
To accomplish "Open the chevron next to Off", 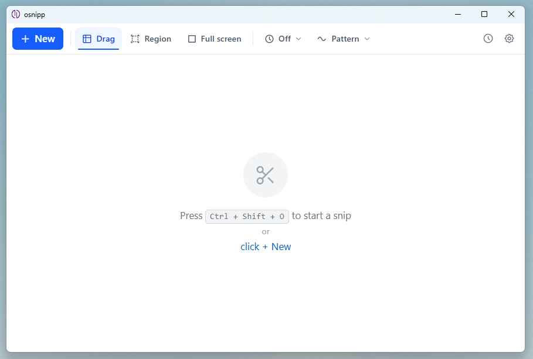I will click(299, 39).
